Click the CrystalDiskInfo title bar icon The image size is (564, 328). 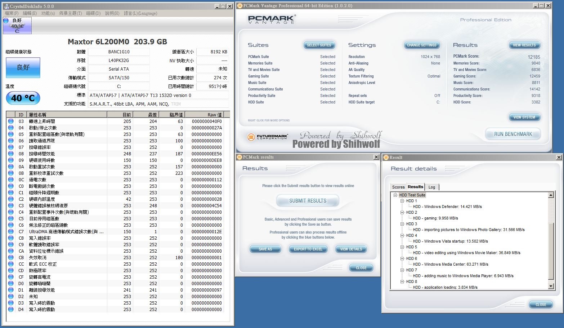click(6, 6)
